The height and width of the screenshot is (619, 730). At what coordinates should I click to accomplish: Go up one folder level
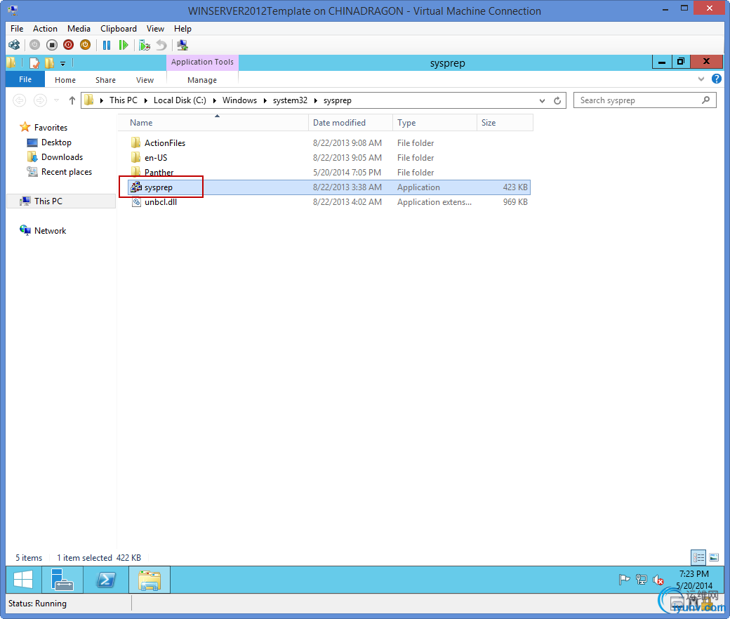point(72,100)
